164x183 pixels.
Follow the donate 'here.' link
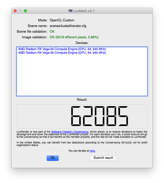tap(93, 151)
